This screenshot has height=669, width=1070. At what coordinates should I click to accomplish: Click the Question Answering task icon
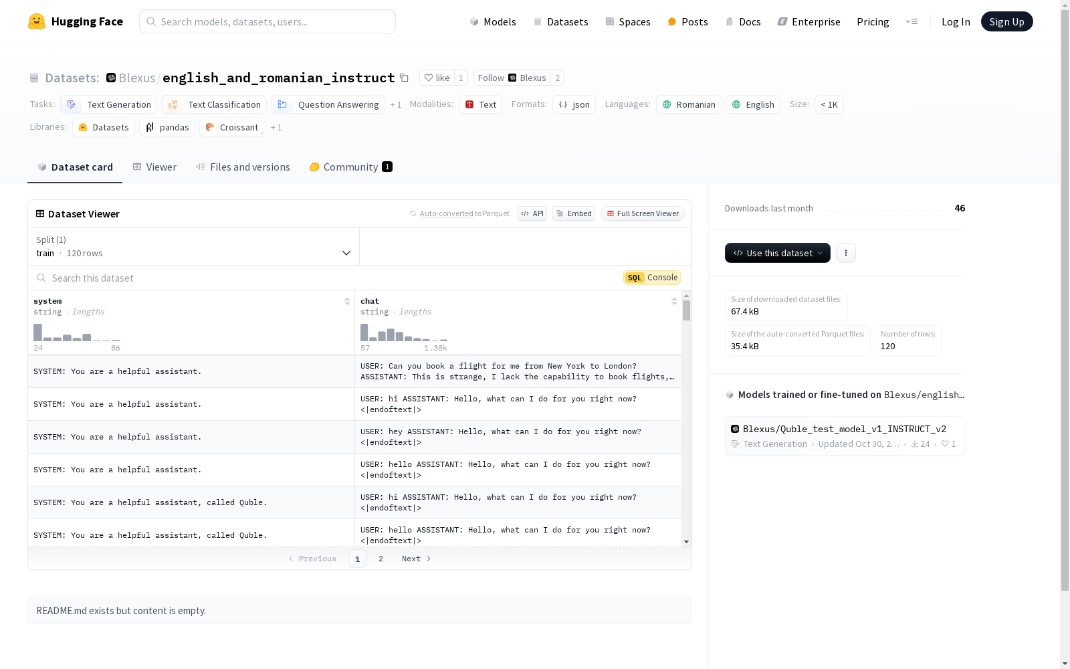(x=282, y=104)
